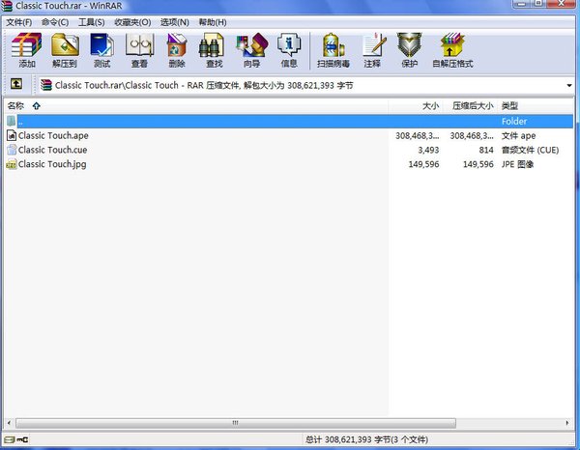Open the 选项(N) menu
The width and height of the screenshot is (580, 450).
(175, 22)
